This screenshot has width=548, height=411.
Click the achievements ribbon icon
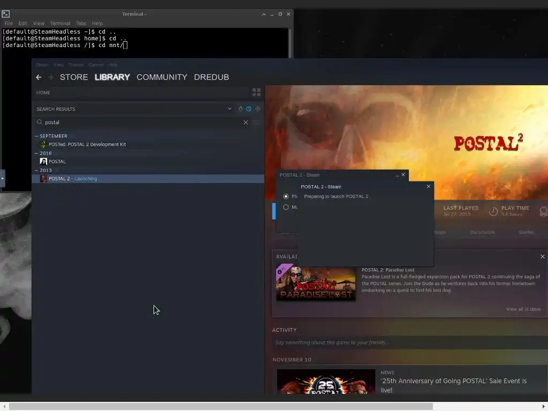[544, 211]
